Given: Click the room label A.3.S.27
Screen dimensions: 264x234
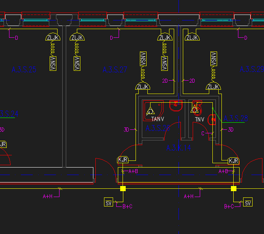Looking at the screenshot, I should click(115, 70).
